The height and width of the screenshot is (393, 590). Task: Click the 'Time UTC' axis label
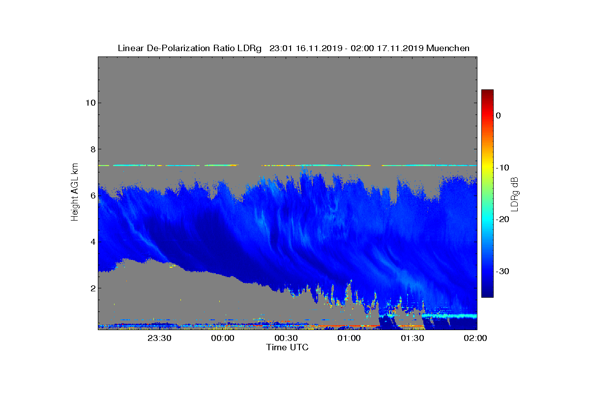288,347
